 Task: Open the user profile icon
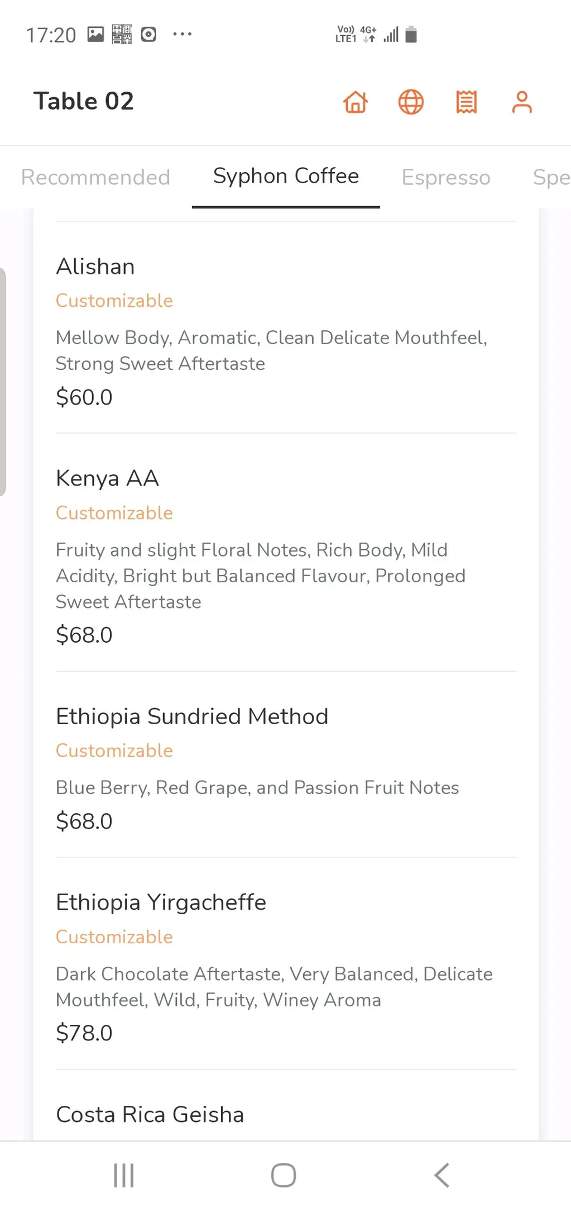click(x=521, y=102)
